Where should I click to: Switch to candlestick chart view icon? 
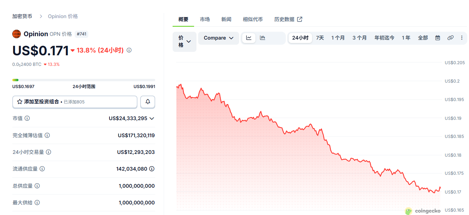[x=262, y=38]
